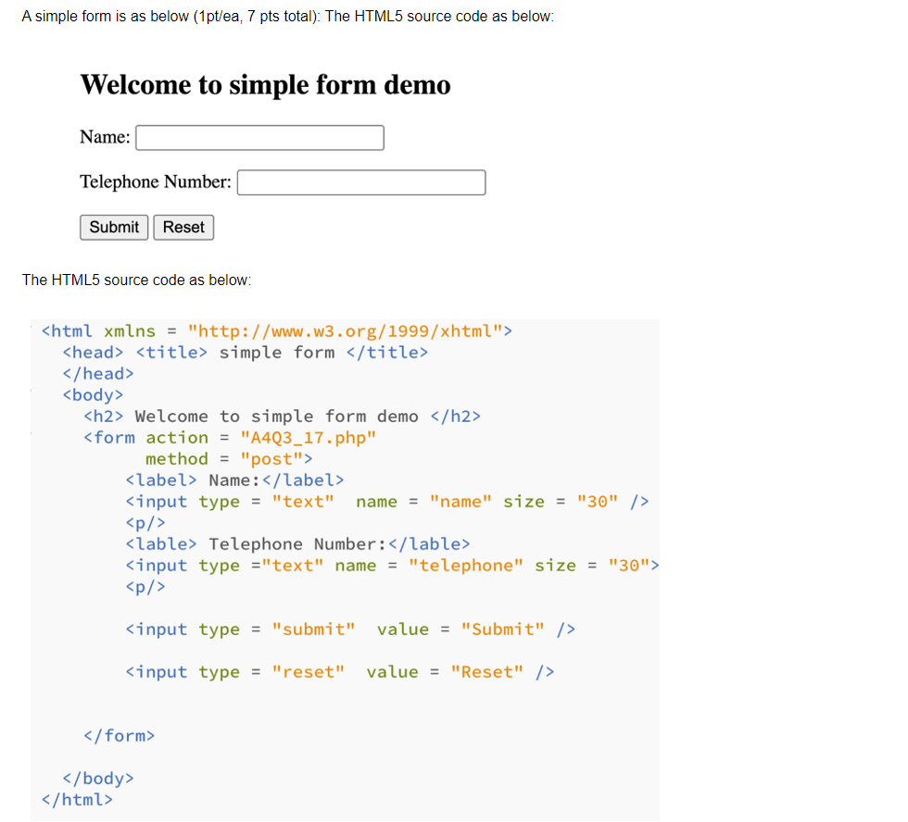Click the xmlns URL string in the code
Screen dimensions: 908x822
tap(345, 330)
